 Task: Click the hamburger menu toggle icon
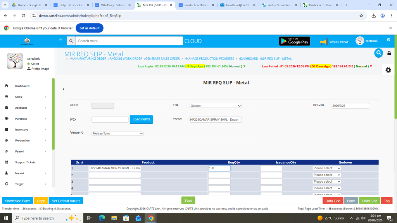pyautogui.click(x=60, y=40)
